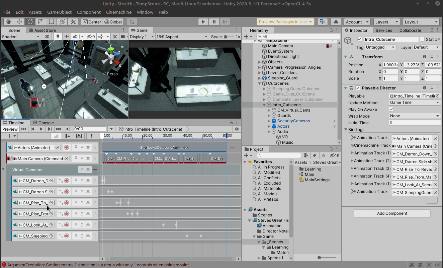Open the Cinemachine menu
The image size is (443, 268).
[119, 12]
